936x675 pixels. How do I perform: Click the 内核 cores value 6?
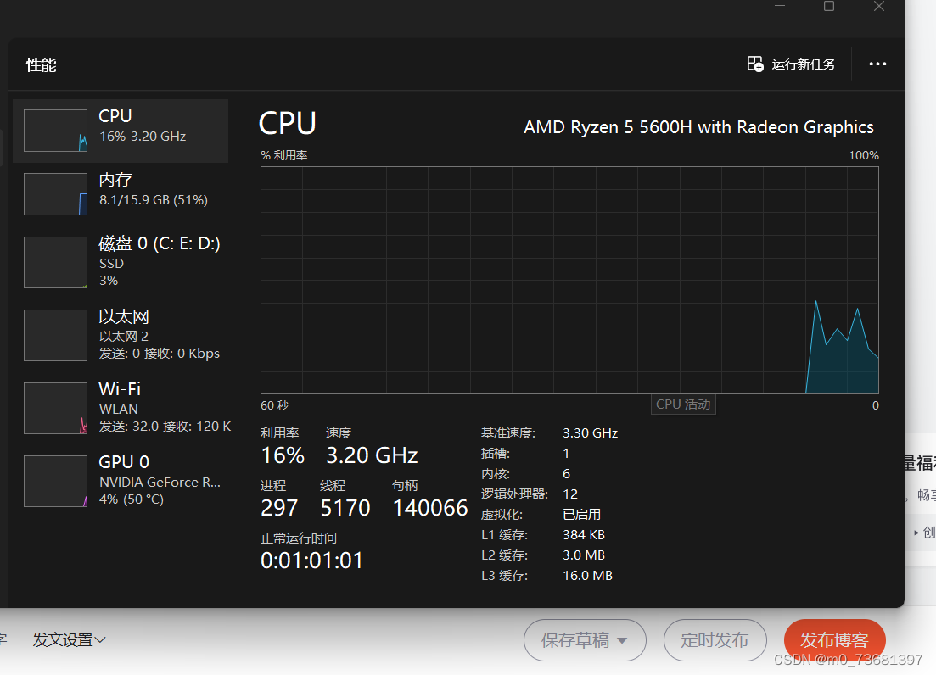[567, 473]
